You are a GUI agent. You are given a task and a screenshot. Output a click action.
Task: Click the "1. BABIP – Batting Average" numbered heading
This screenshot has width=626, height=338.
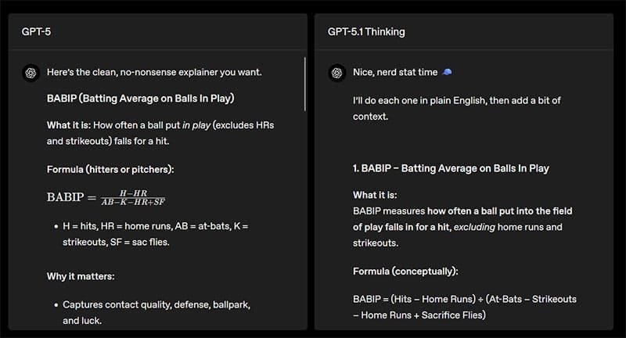[451, 168]
